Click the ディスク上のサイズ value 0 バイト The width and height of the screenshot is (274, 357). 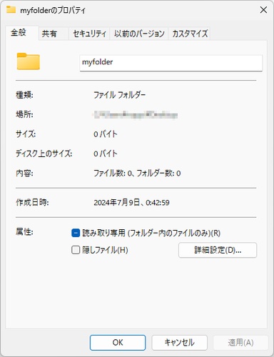coord(106,154)
